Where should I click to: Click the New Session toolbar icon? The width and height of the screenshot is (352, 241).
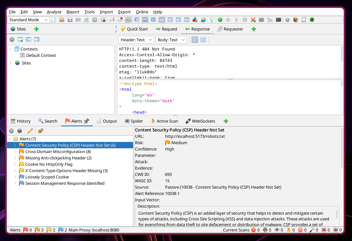[x=54, y=20]
